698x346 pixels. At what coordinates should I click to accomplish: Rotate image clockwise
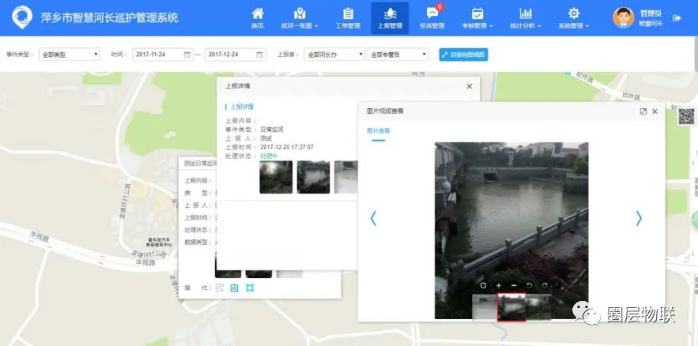point(545,285)
